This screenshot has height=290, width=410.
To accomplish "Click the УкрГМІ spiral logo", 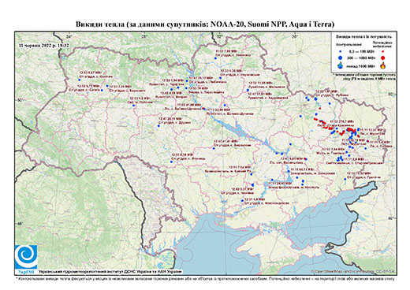I will (26, 257).
